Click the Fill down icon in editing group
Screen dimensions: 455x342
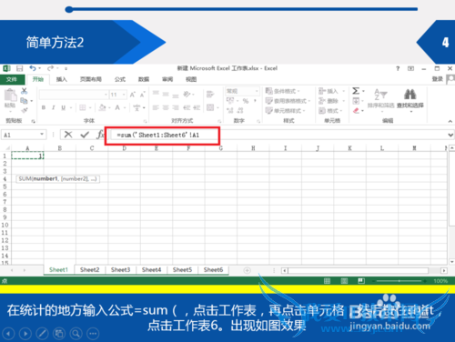(x=356, y=101)
